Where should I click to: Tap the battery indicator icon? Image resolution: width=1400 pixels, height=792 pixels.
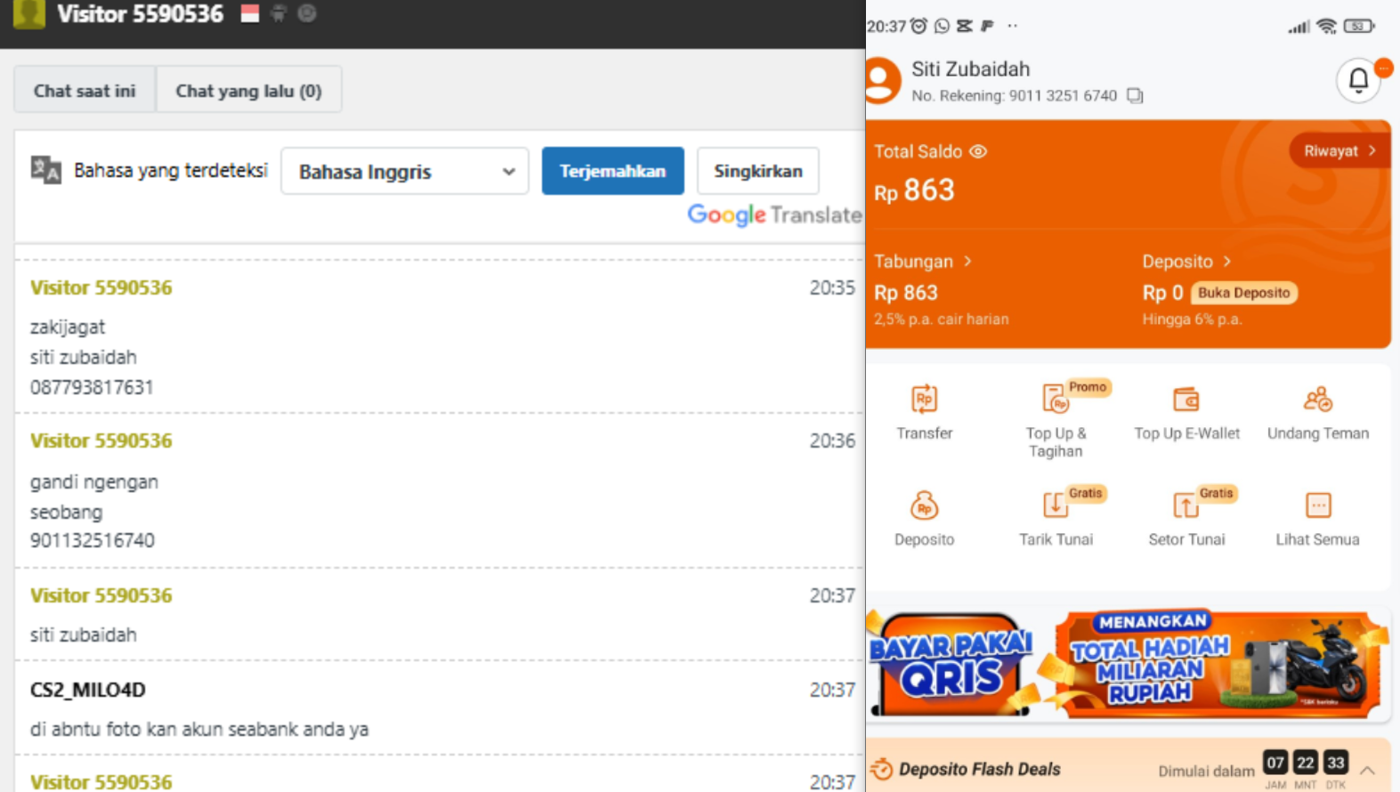pyautogui.click(x=1359, y=26)
